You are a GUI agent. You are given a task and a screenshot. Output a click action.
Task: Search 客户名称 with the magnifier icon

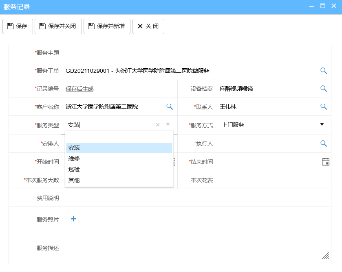(170, 107)
